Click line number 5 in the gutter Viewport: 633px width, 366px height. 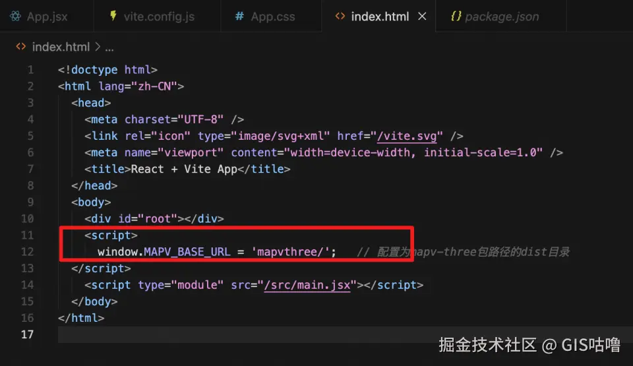pos(31,136)
